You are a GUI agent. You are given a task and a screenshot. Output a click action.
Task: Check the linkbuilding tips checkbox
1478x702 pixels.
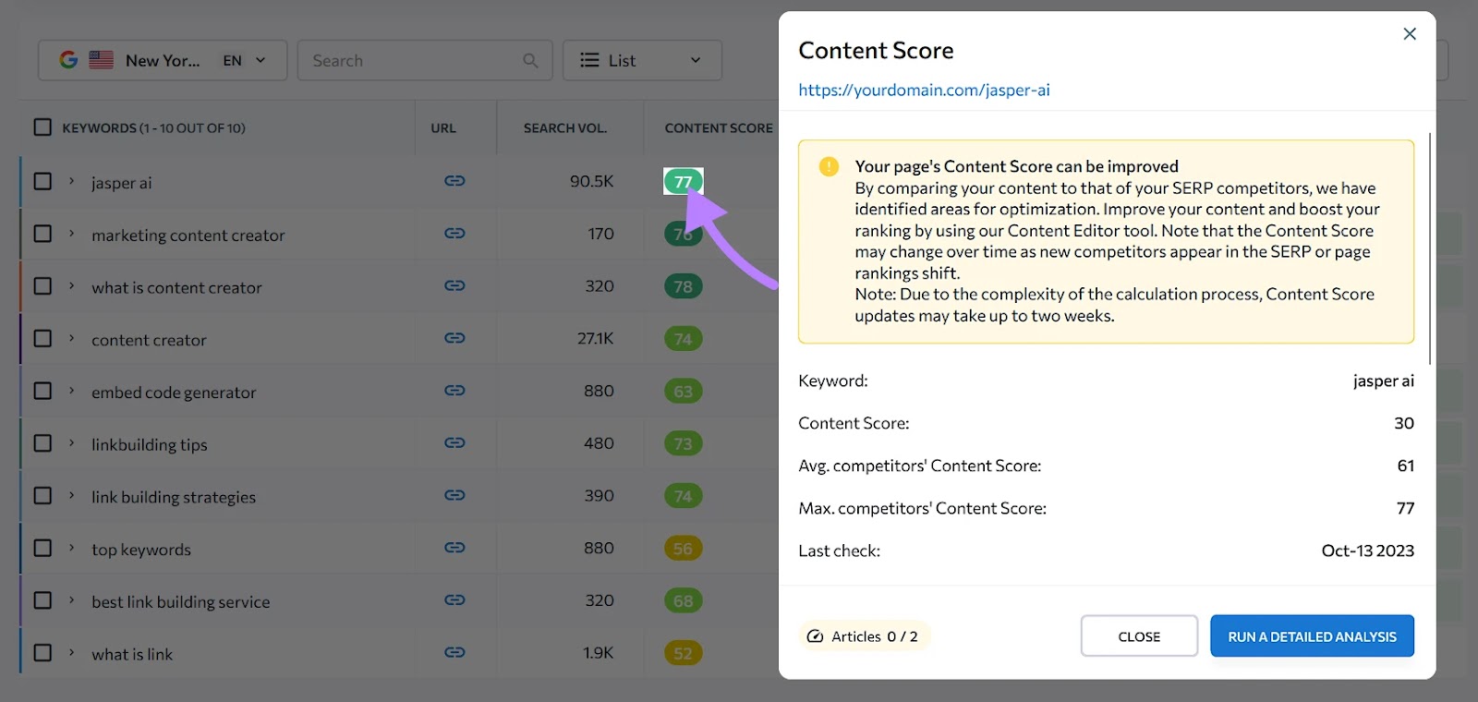42,443
